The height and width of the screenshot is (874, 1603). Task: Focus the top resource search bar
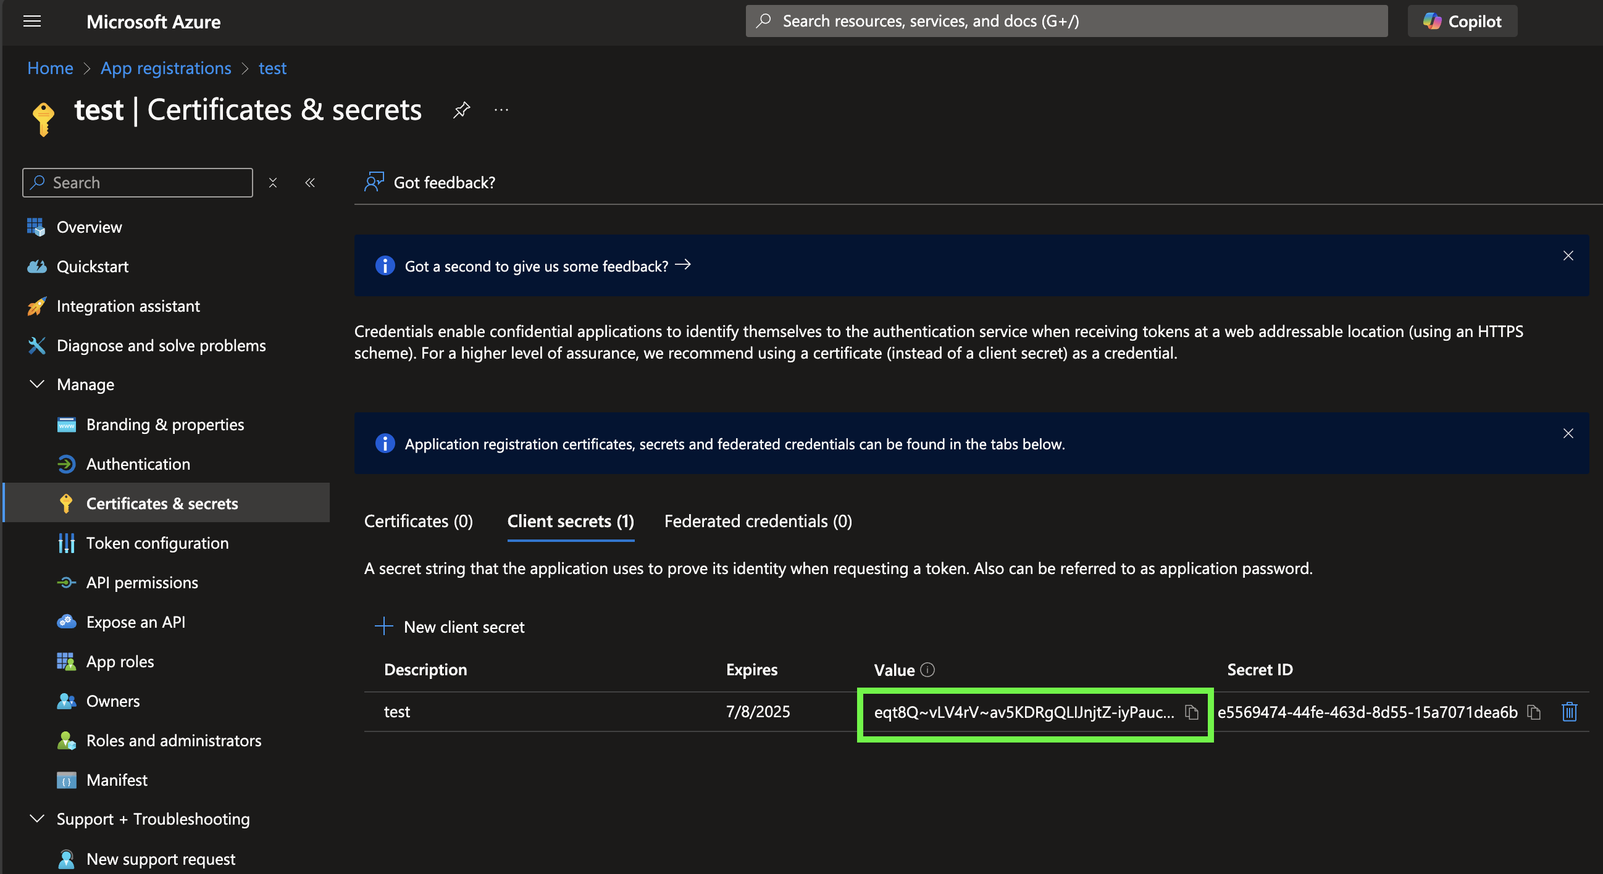coord(1066,22)
